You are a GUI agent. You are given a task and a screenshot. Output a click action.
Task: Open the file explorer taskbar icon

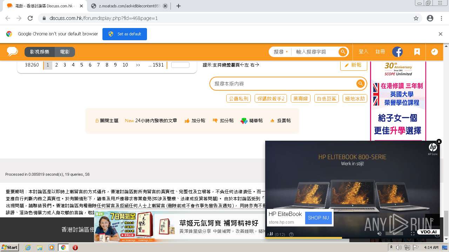tap(40, 247)
